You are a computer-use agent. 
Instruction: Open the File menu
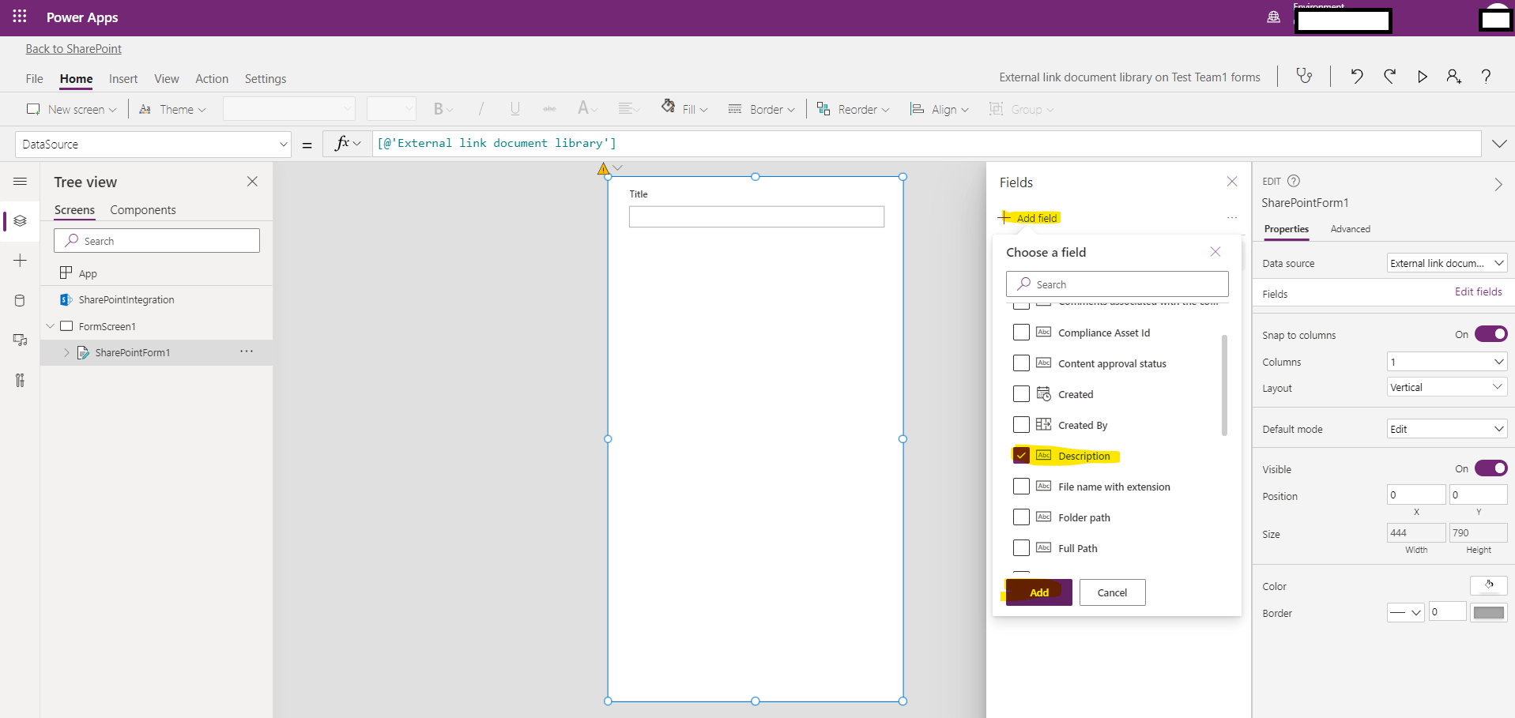tap(34, 79)
